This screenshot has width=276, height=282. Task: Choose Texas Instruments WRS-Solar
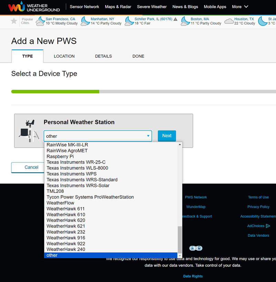coord(111,186)
